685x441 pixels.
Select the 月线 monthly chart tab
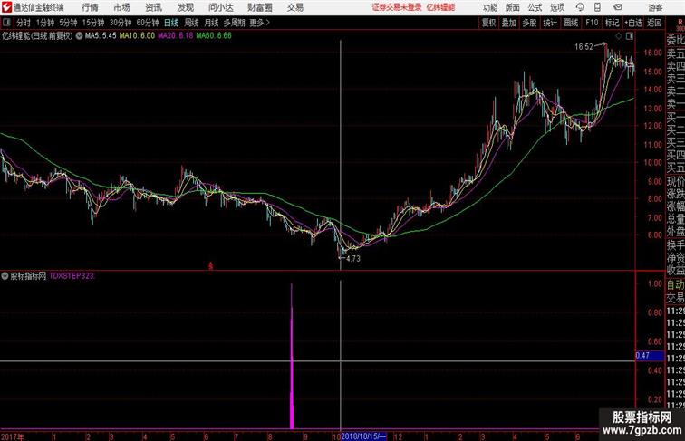coord(211,23)
